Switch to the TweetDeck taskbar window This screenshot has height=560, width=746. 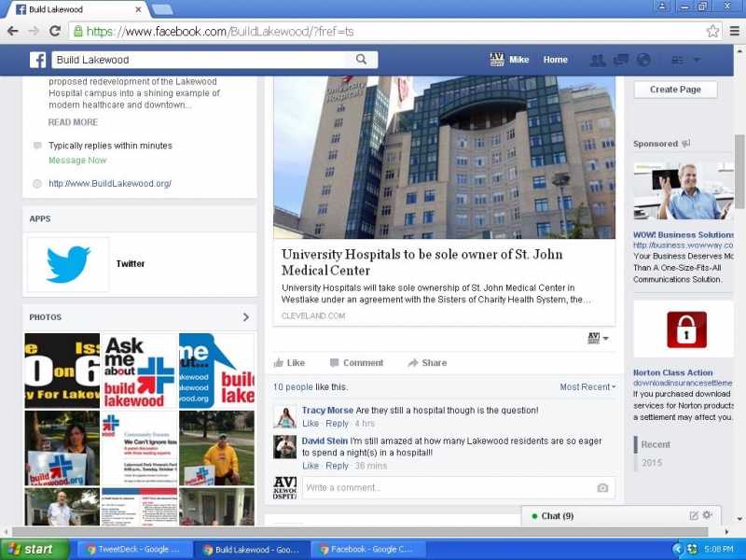point(132,550)
